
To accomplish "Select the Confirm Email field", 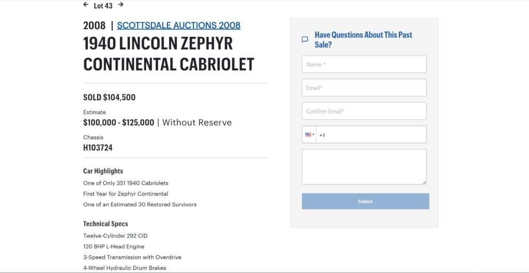I will pos(364,111).
